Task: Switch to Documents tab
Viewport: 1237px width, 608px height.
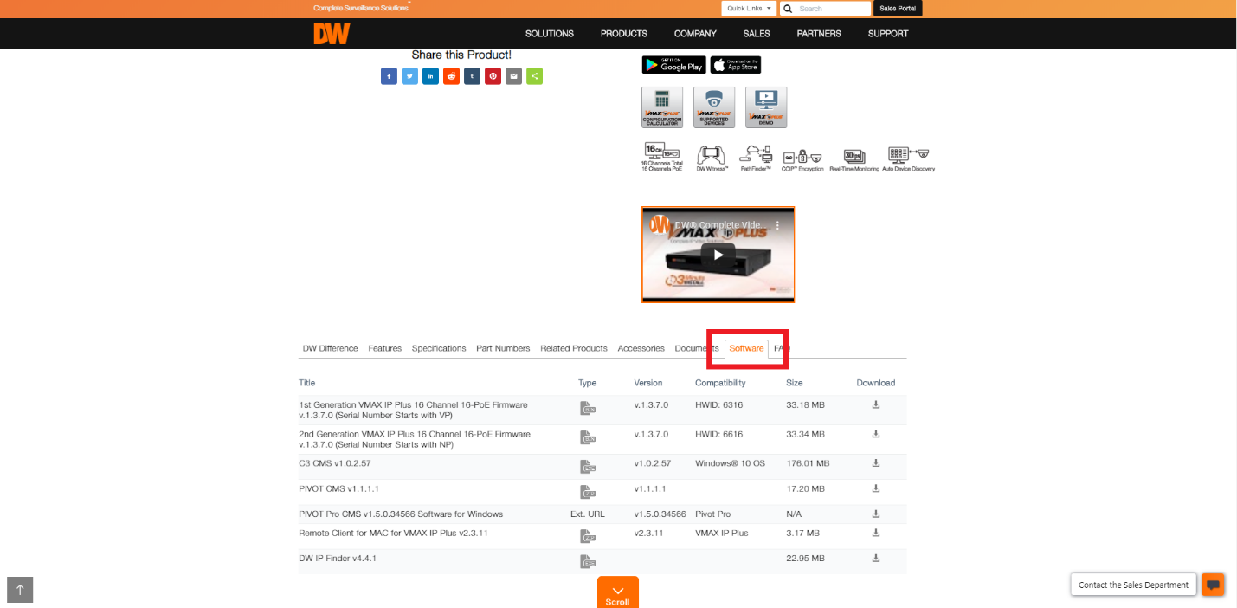Action: 696,348
